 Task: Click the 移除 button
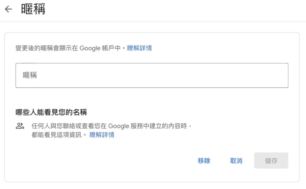[204, 160]
